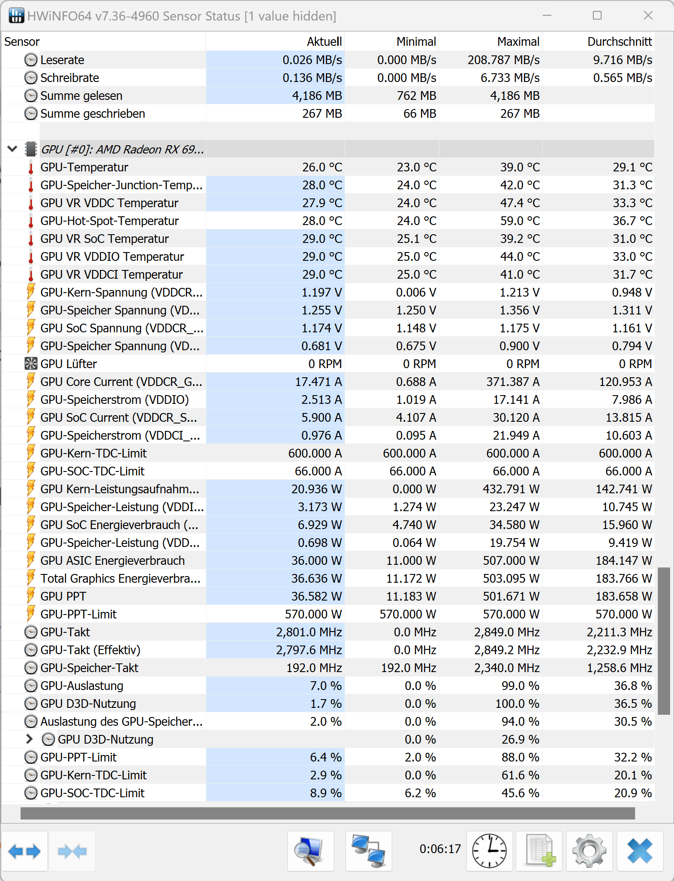
Task: Click the GPU chip icon in group header
Action: click(x=31, y=149)
